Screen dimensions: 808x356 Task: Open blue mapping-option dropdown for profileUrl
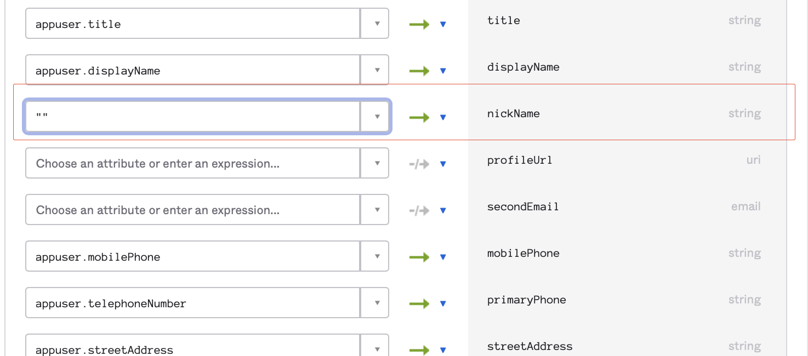tap(443, 164)
